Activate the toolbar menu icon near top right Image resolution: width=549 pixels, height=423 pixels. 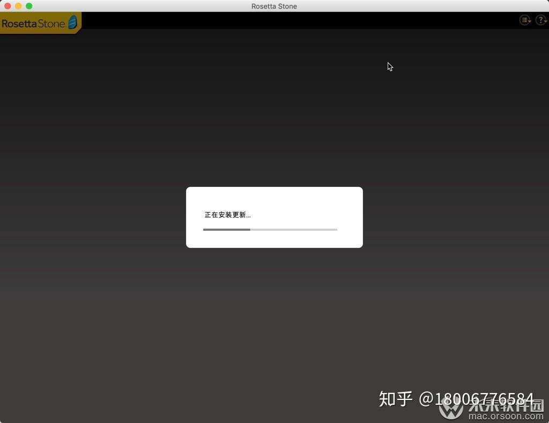[x=524, y=20]
